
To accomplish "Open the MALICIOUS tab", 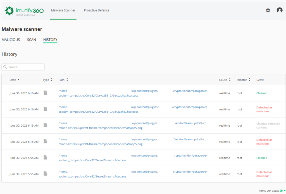I will tap(11, 40).
